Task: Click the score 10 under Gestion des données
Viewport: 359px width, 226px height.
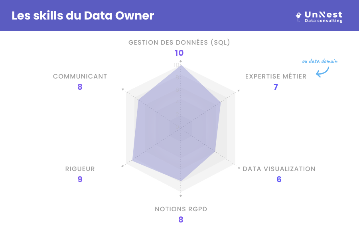Action: coord(179,53)
